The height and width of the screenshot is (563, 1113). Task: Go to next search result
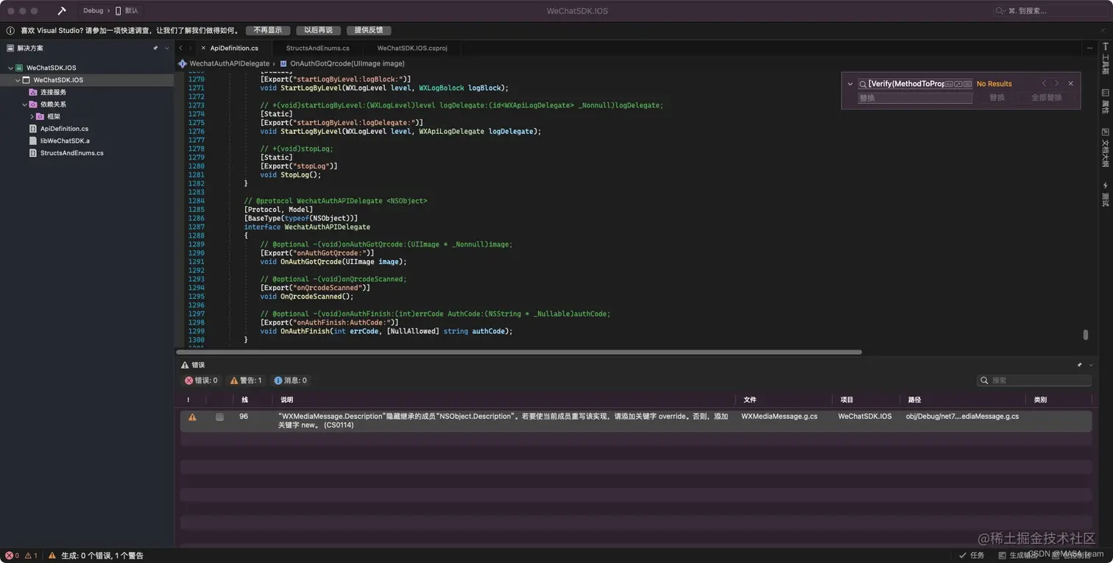(x=1056, y=83)
